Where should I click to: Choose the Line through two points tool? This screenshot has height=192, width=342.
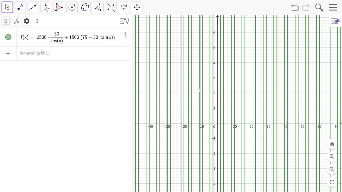(33, 7)
